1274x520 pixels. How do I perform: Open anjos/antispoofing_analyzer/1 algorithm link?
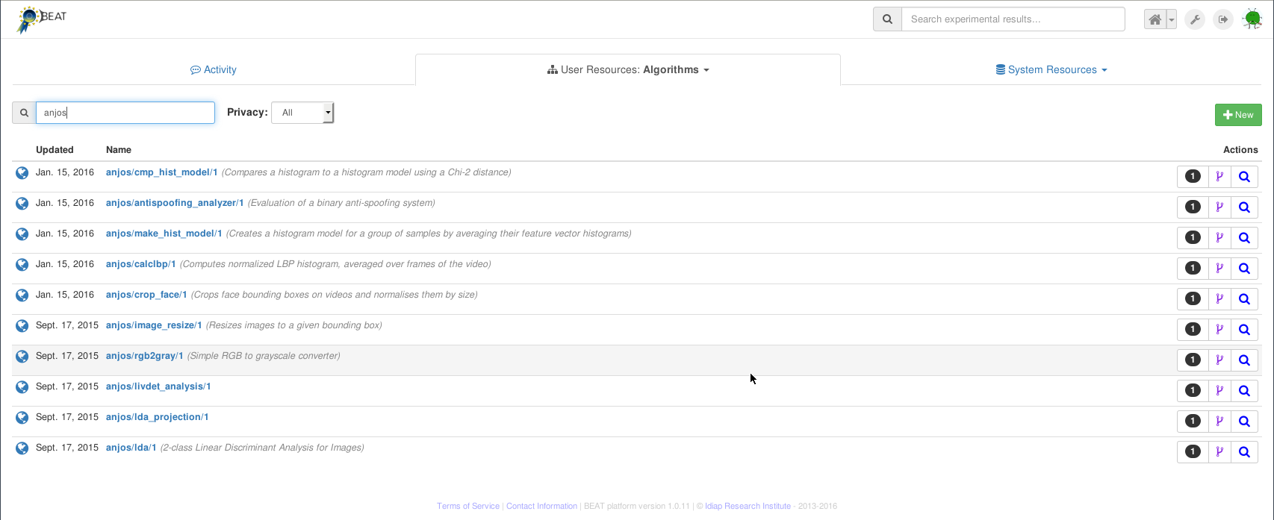pyautogui.click(x=175, y=203)
